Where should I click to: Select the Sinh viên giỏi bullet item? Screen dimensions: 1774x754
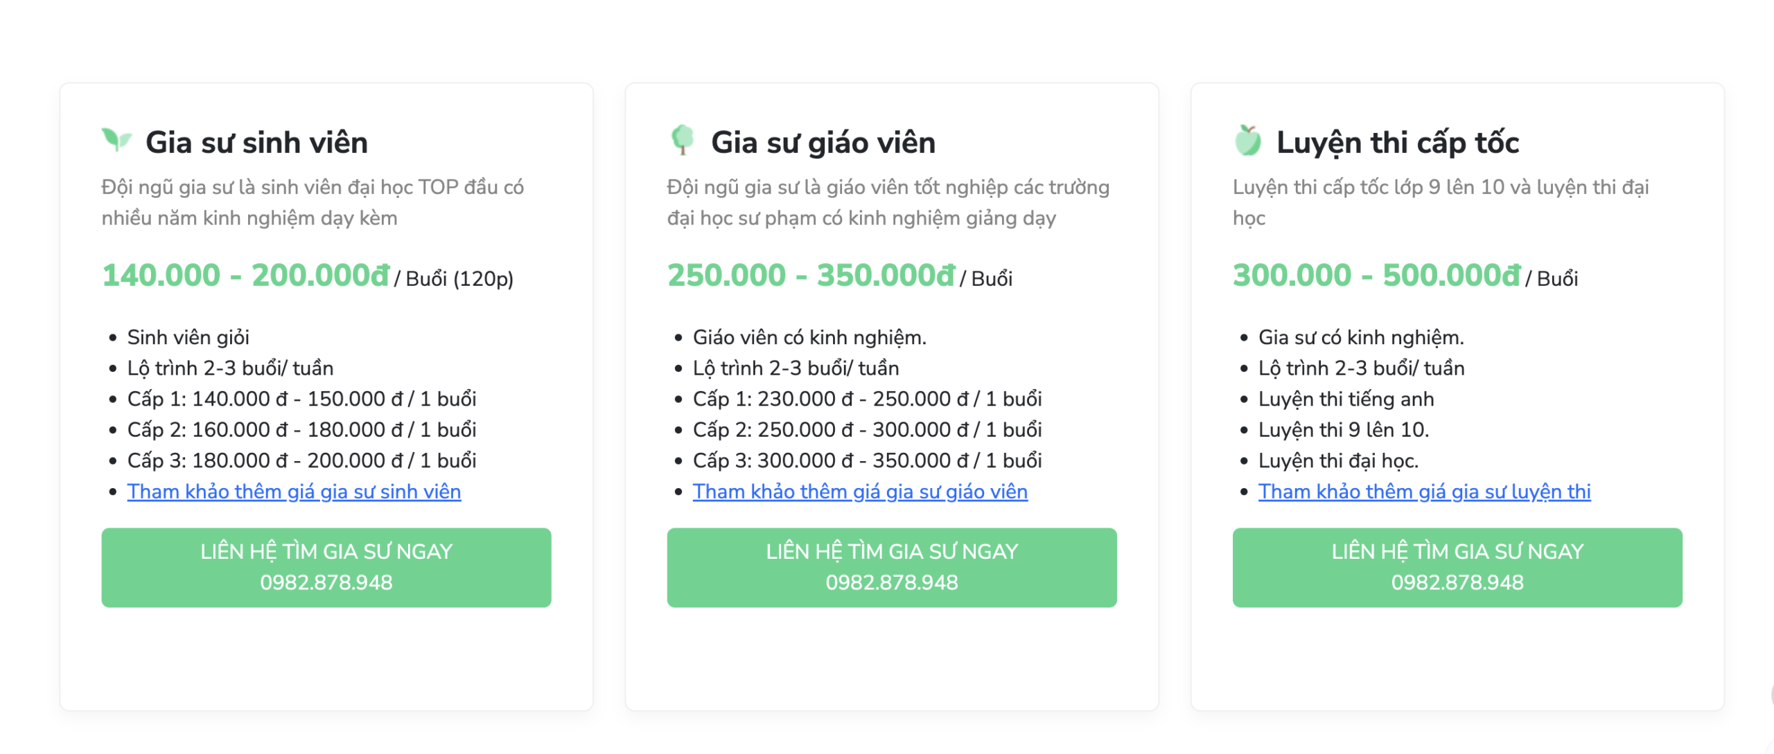(x=188, y=337)
